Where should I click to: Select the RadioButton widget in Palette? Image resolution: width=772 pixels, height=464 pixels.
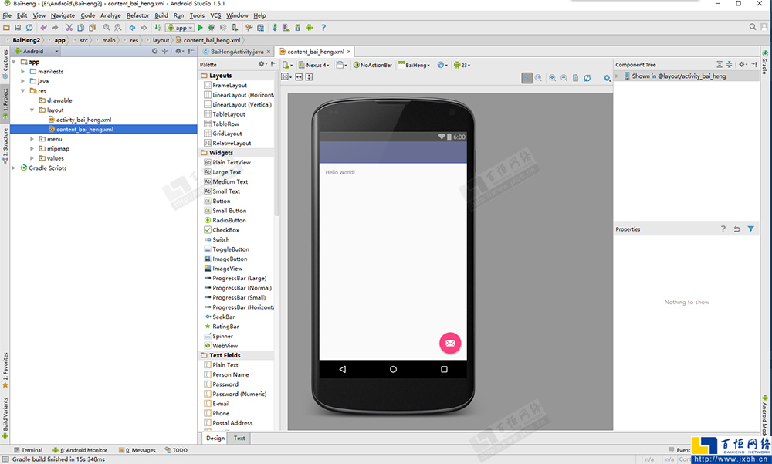pos(229,220)
